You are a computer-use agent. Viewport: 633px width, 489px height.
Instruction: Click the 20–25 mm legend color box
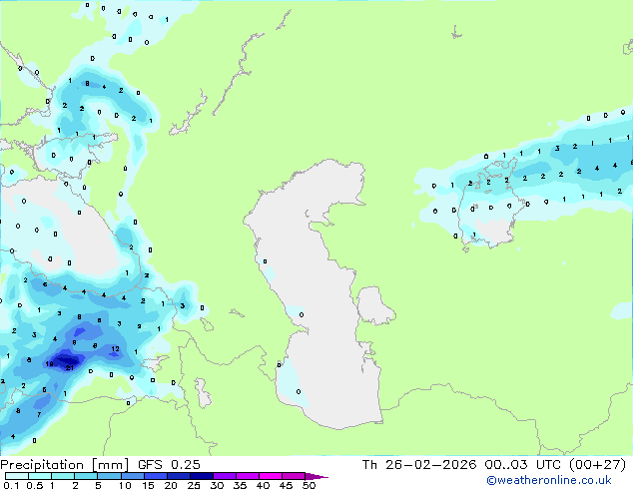point(178,476)
